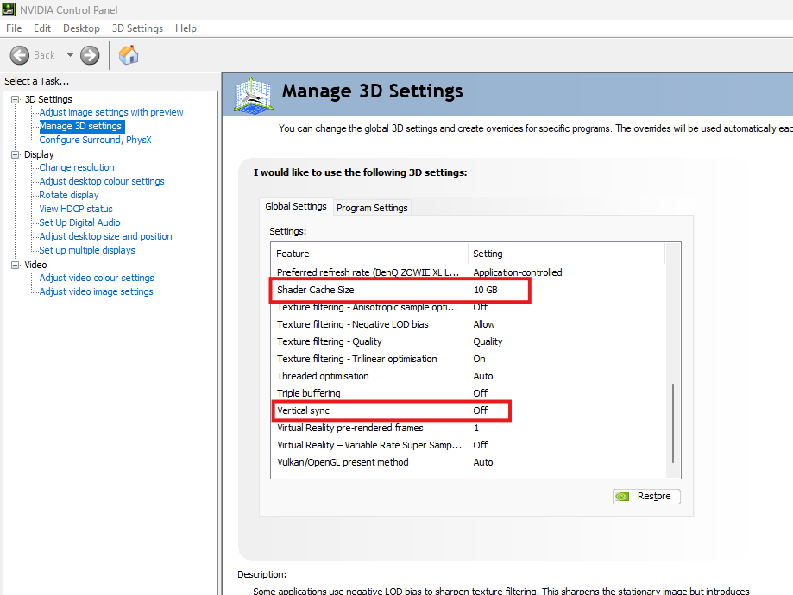The image size is (793, 595).
Task: Switch to Program Settings tab
Action: click(x=372, y=208)
